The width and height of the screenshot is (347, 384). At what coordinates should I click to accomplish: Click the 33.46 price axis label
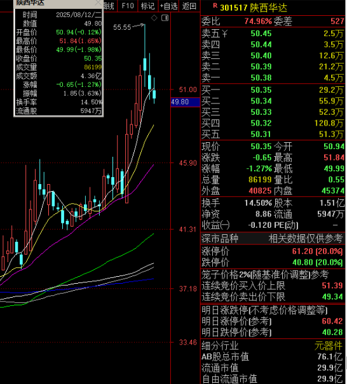click(187, 342)
